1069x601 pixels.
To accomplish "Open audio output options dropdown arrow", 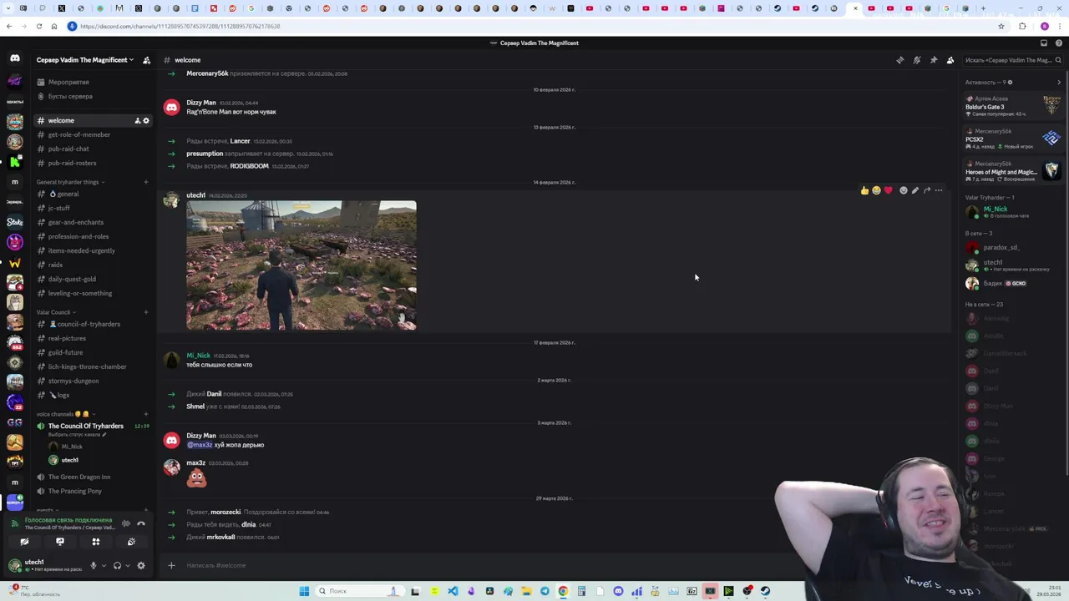I will (127, 565).
